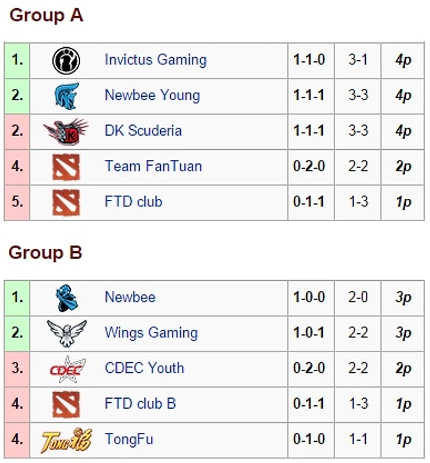This screenshot has height=463, width=430.
Task: Click the Wings Gaming eagle logo
Action: 67,333
